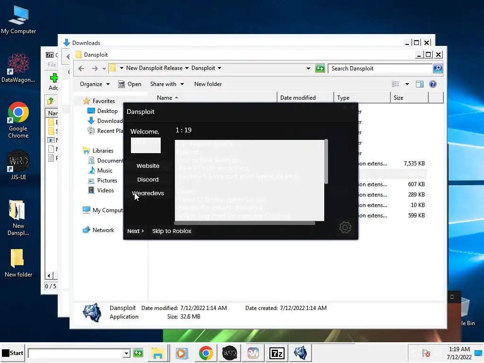The image size is (484, 363).
Task: Open the Google Chrome desktop shortcut
Action: pyautogui.click(x=18, y=120)
